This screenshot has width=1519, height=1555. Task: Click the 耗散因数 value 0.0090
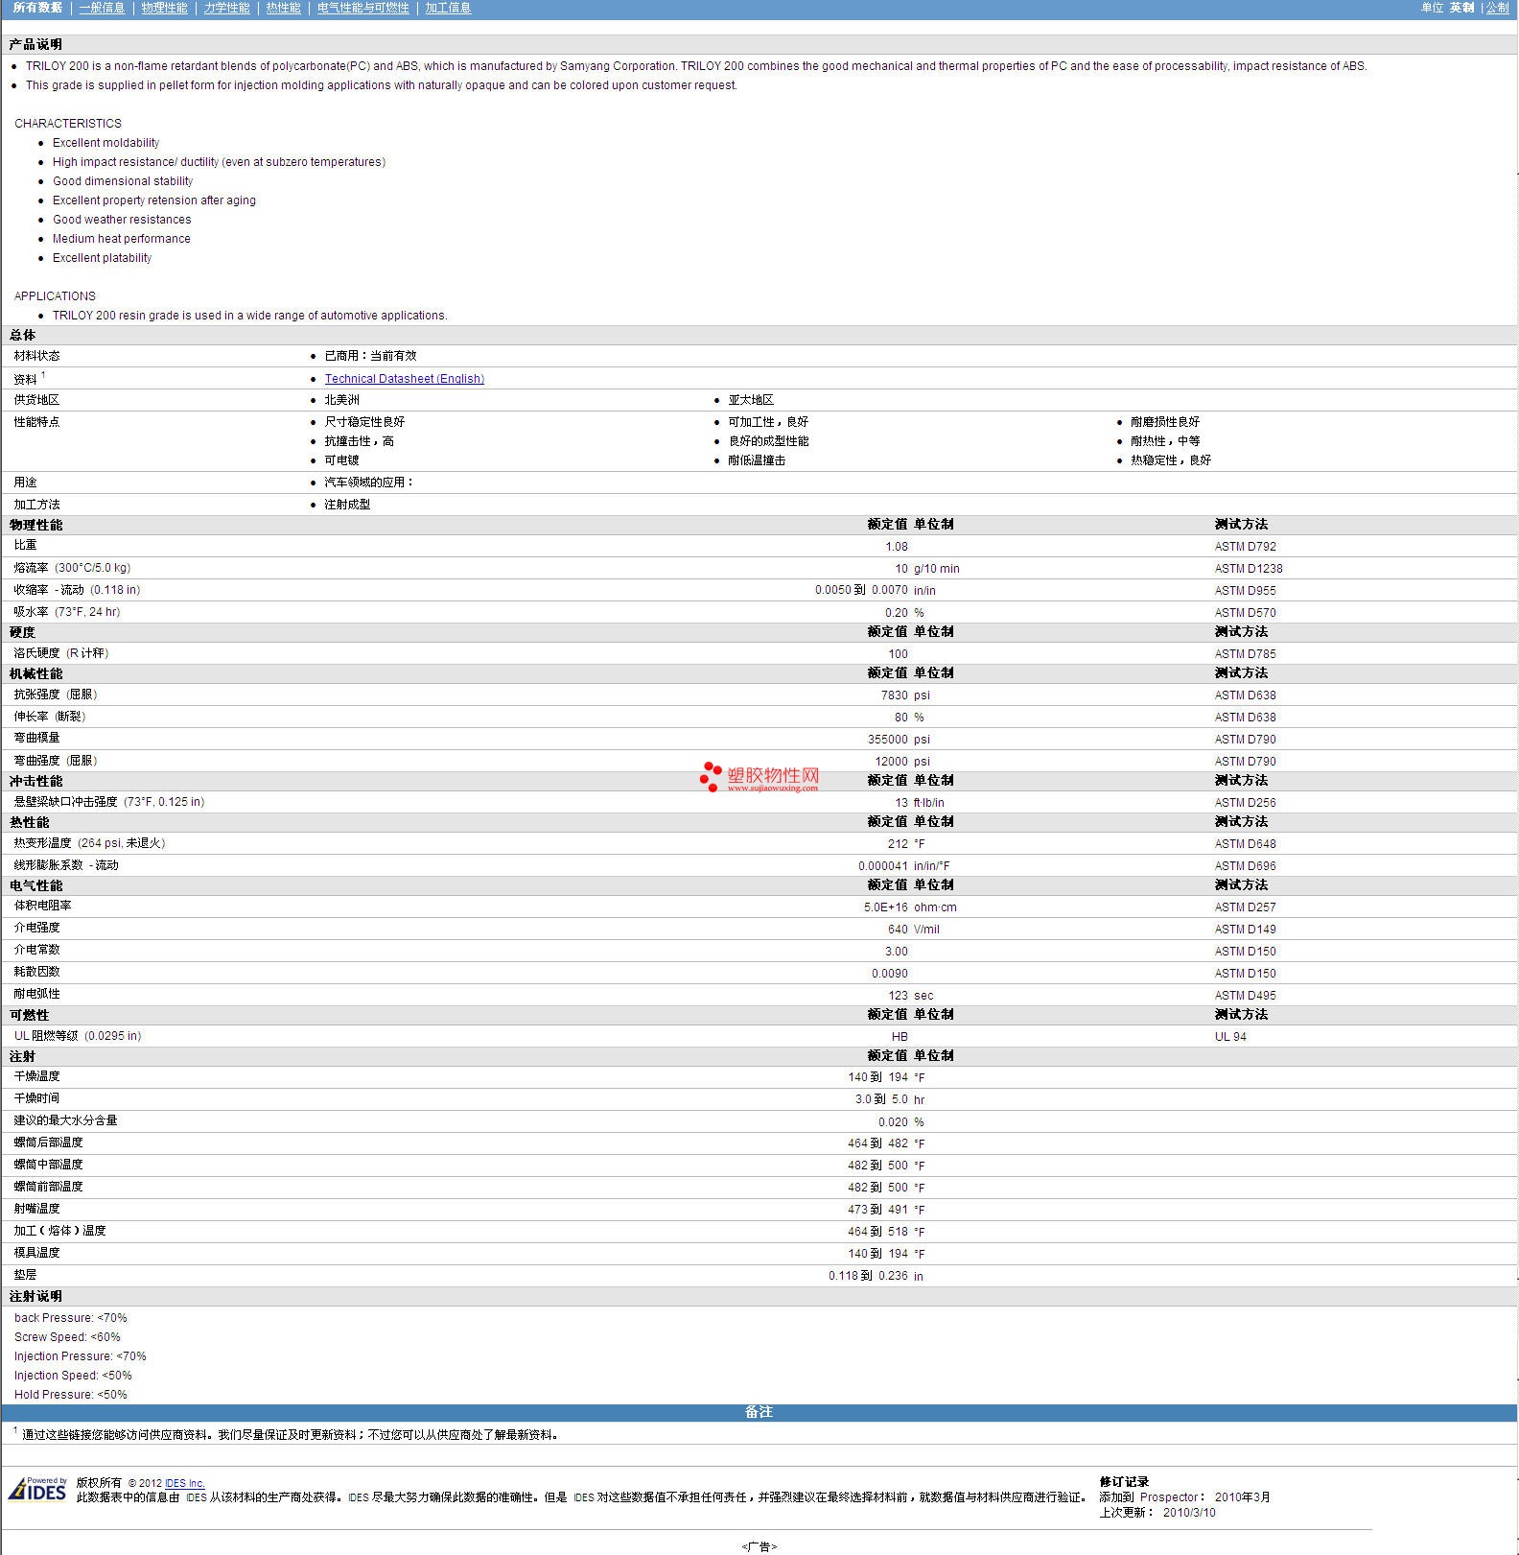(889, 974)
